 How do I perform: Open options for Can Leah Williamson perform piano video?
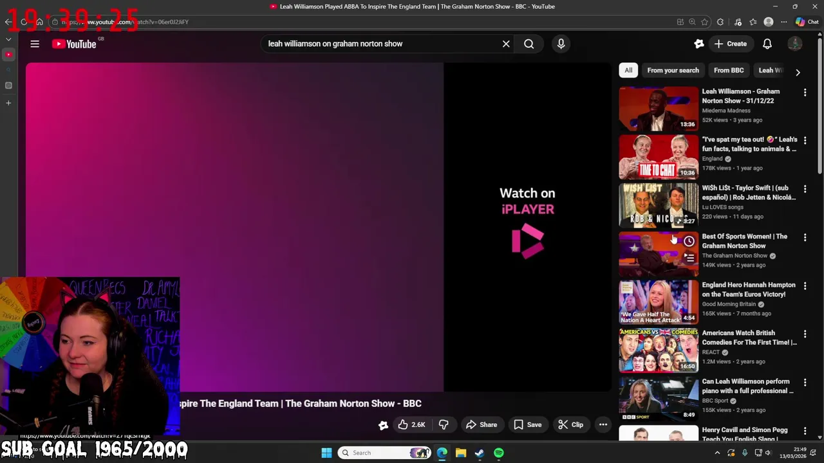coord(805,382)
